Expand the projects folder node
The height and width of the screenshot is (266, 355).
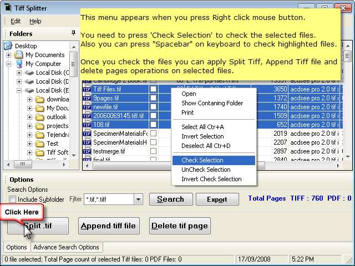pos(29,126)
